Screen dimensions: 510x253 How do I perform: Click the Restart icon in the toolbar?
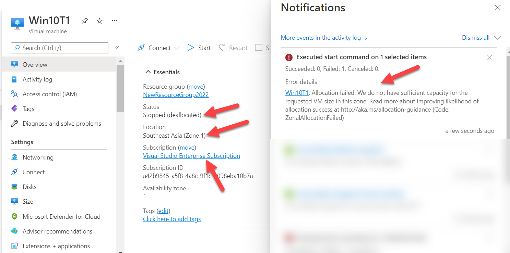click(x=222, y=47)
